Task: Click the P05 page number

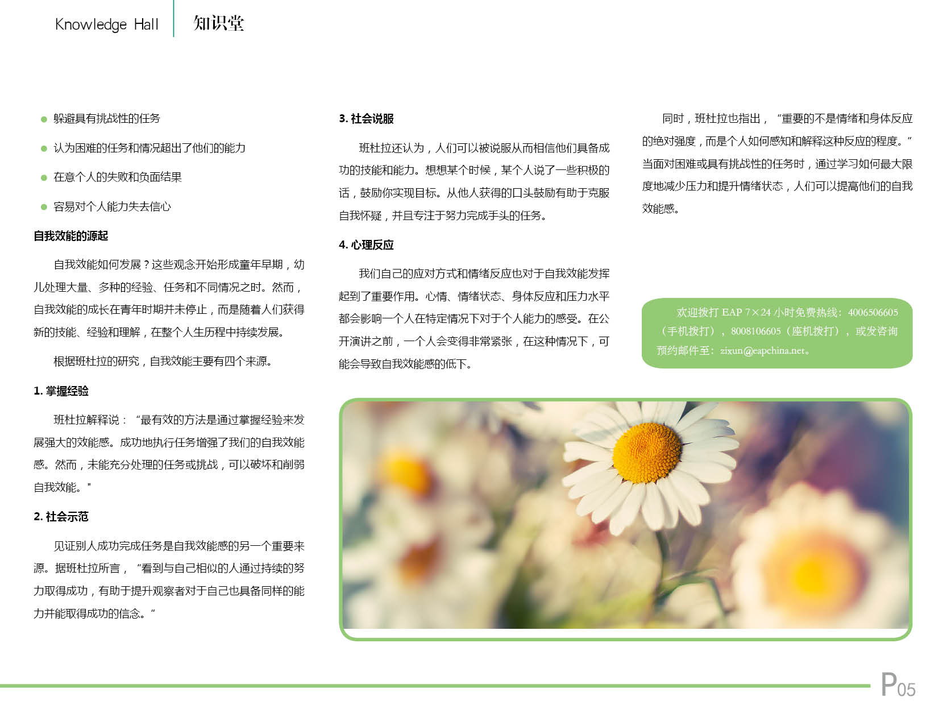Action: [898, 685]
